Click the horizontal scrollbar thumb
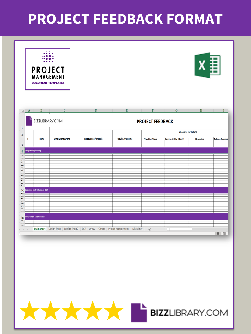Image resolution: width=251 pixels, height=334 pixels. (x=181, y=229)
